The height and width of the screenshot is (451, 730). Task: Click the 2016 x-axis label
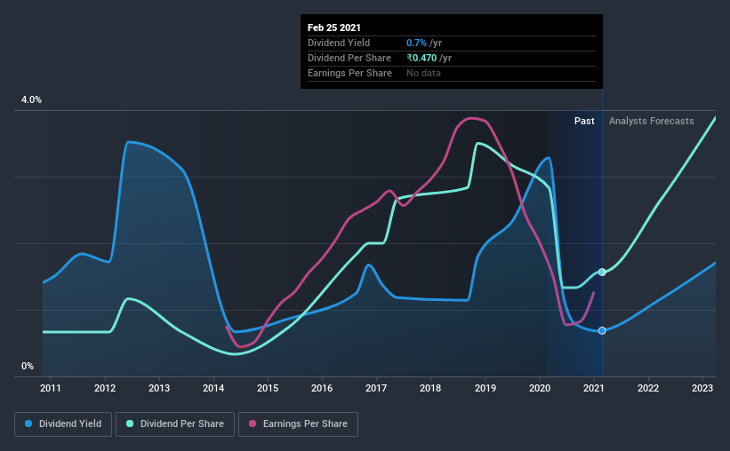322,388
